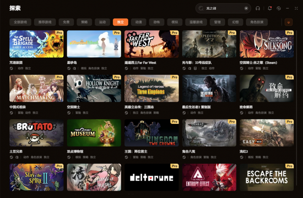Viewport: 303px width, 198px height.
Task: Click the vertical scrollbar on the right edge
Action: pos(296,108)
